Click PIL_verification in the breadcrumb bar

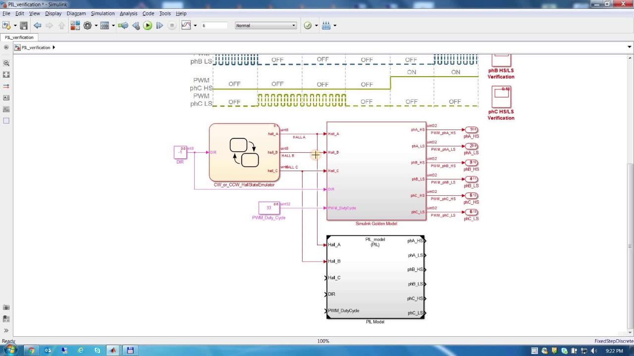[x=36, y=47]
